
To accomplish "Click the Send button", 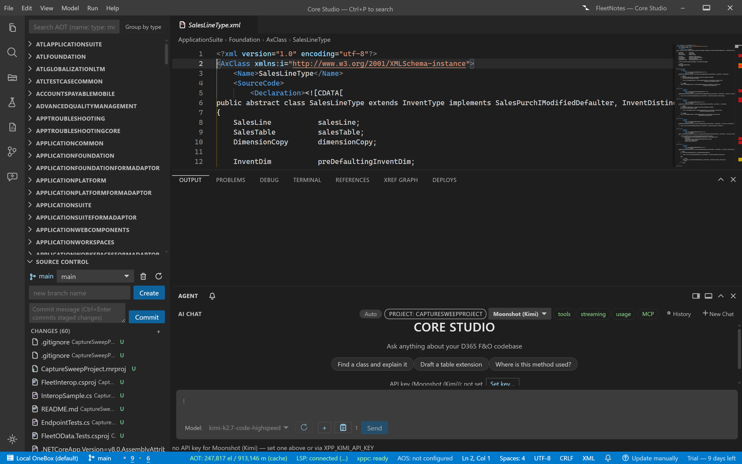I will (x=374, y=427).
